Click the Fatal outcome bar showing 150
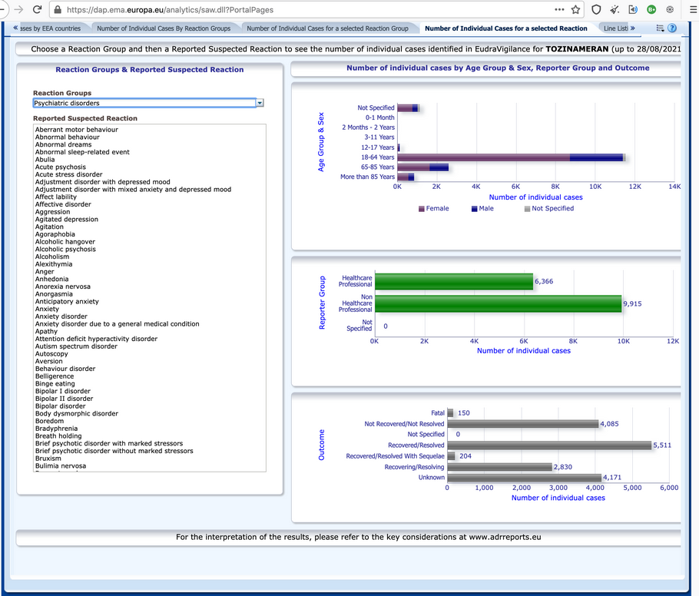Screen dimensions: 699x596 (450, 413)
